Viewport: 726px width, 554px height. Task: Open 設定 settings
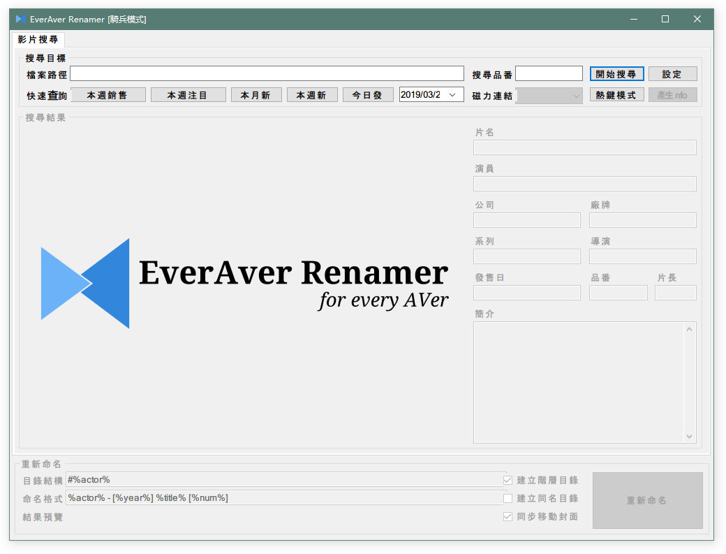pos(672,74)
